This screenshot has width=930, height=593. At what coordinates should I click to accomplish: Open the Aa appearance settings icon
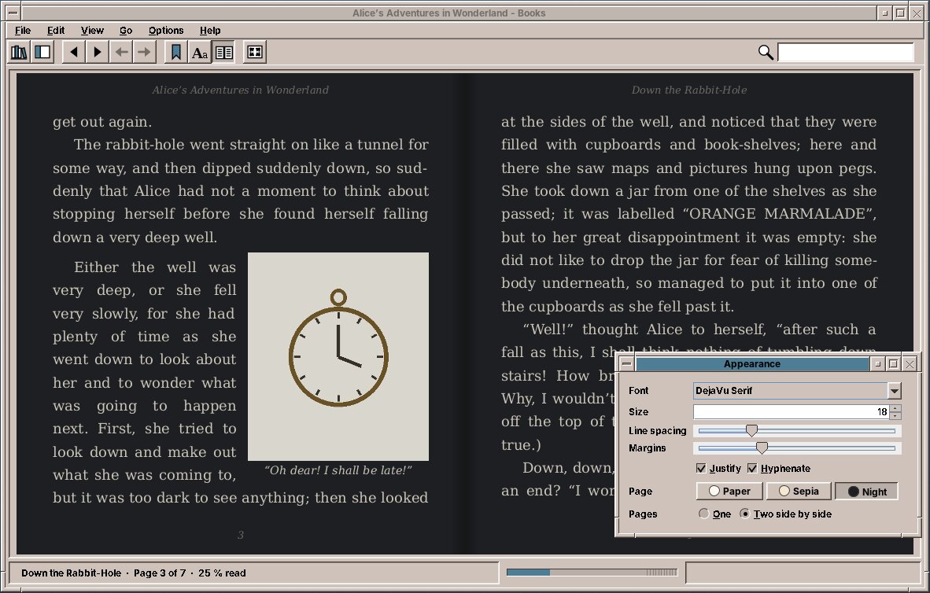click(200, 52)
